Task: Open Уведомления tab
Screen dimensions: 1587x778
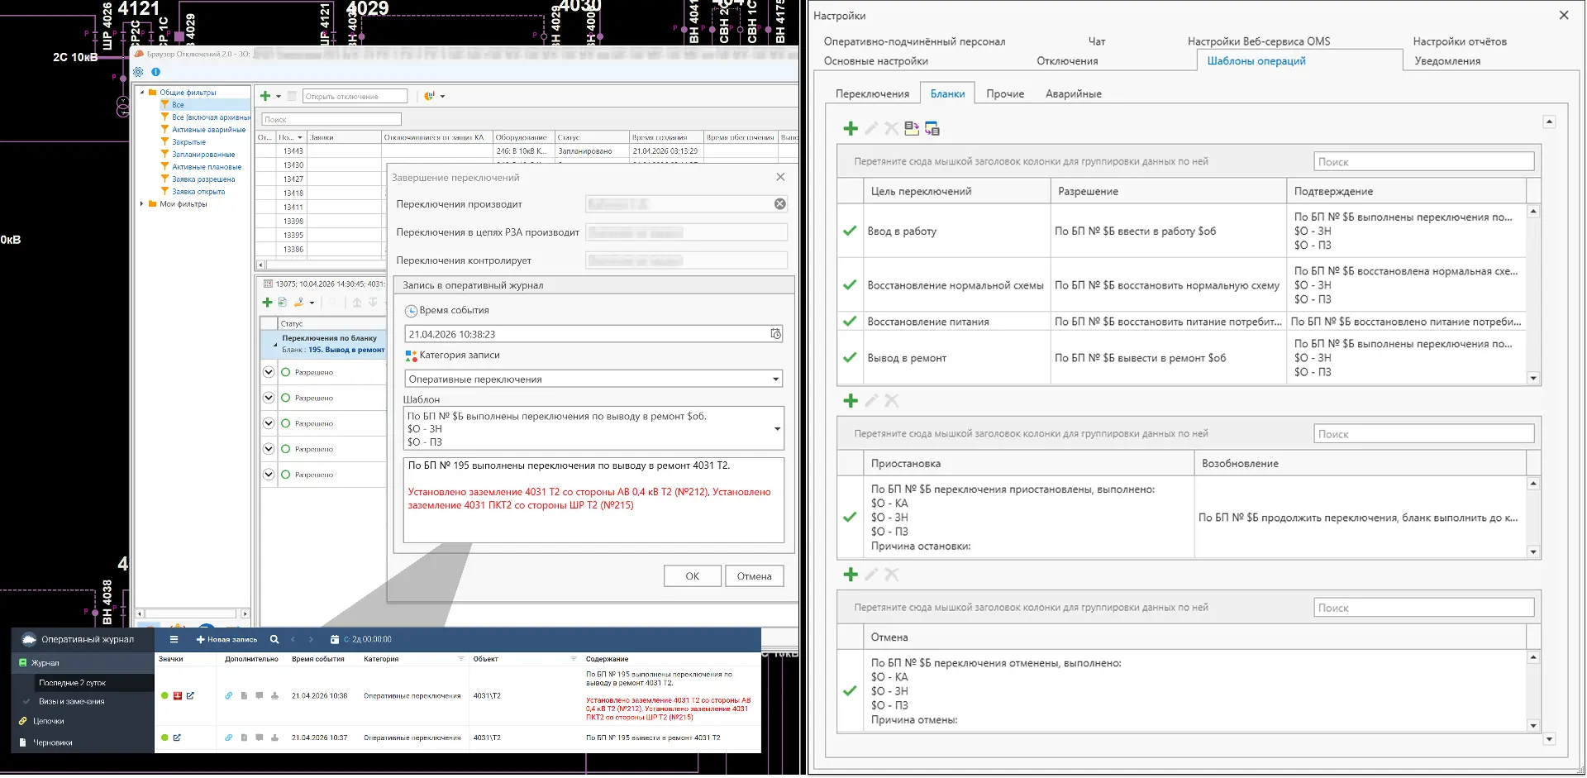Action: (x=1447, y=60)
